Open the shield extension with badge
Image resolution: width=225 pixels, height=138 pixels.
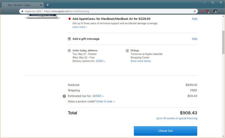coord(207,11)
